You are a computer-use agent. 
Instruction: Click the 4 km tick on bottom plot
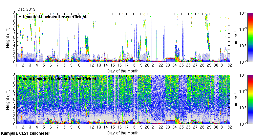tap(14, 108)
